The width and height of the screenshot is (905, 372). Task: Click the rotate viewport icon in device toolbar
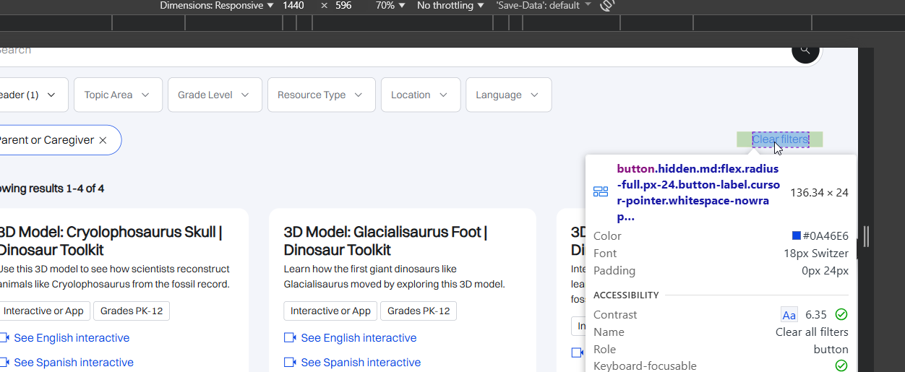pyautogui.click(x=607, y=6)
